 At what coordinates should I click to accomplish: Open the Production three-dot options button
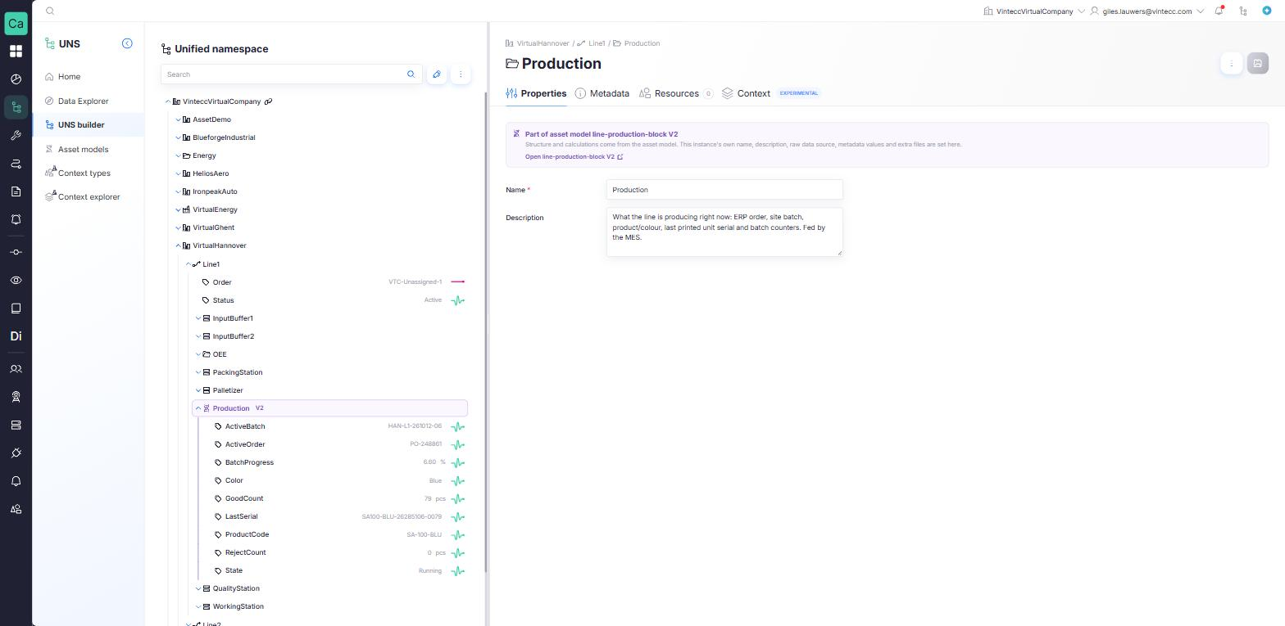pos(1232,64)
